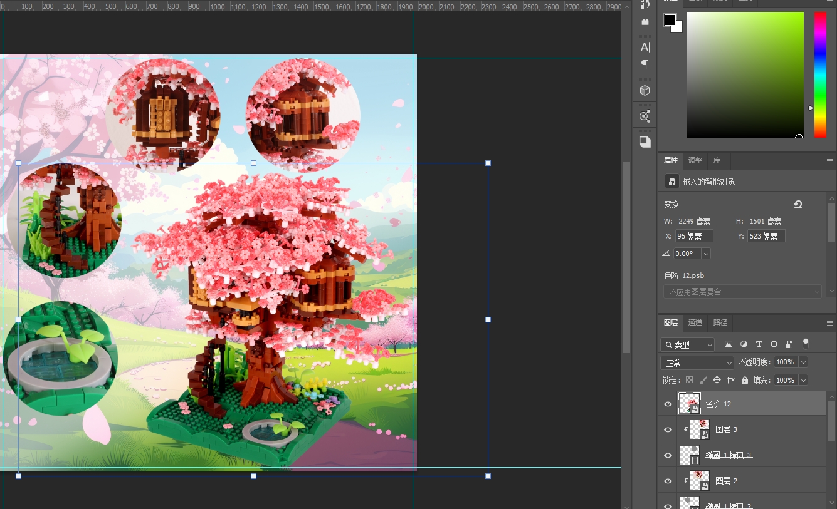Image resolution: width=837 pixels, height=509 pixels.
Task: Open the 3D panel cube icon
Action: [645, 91]
